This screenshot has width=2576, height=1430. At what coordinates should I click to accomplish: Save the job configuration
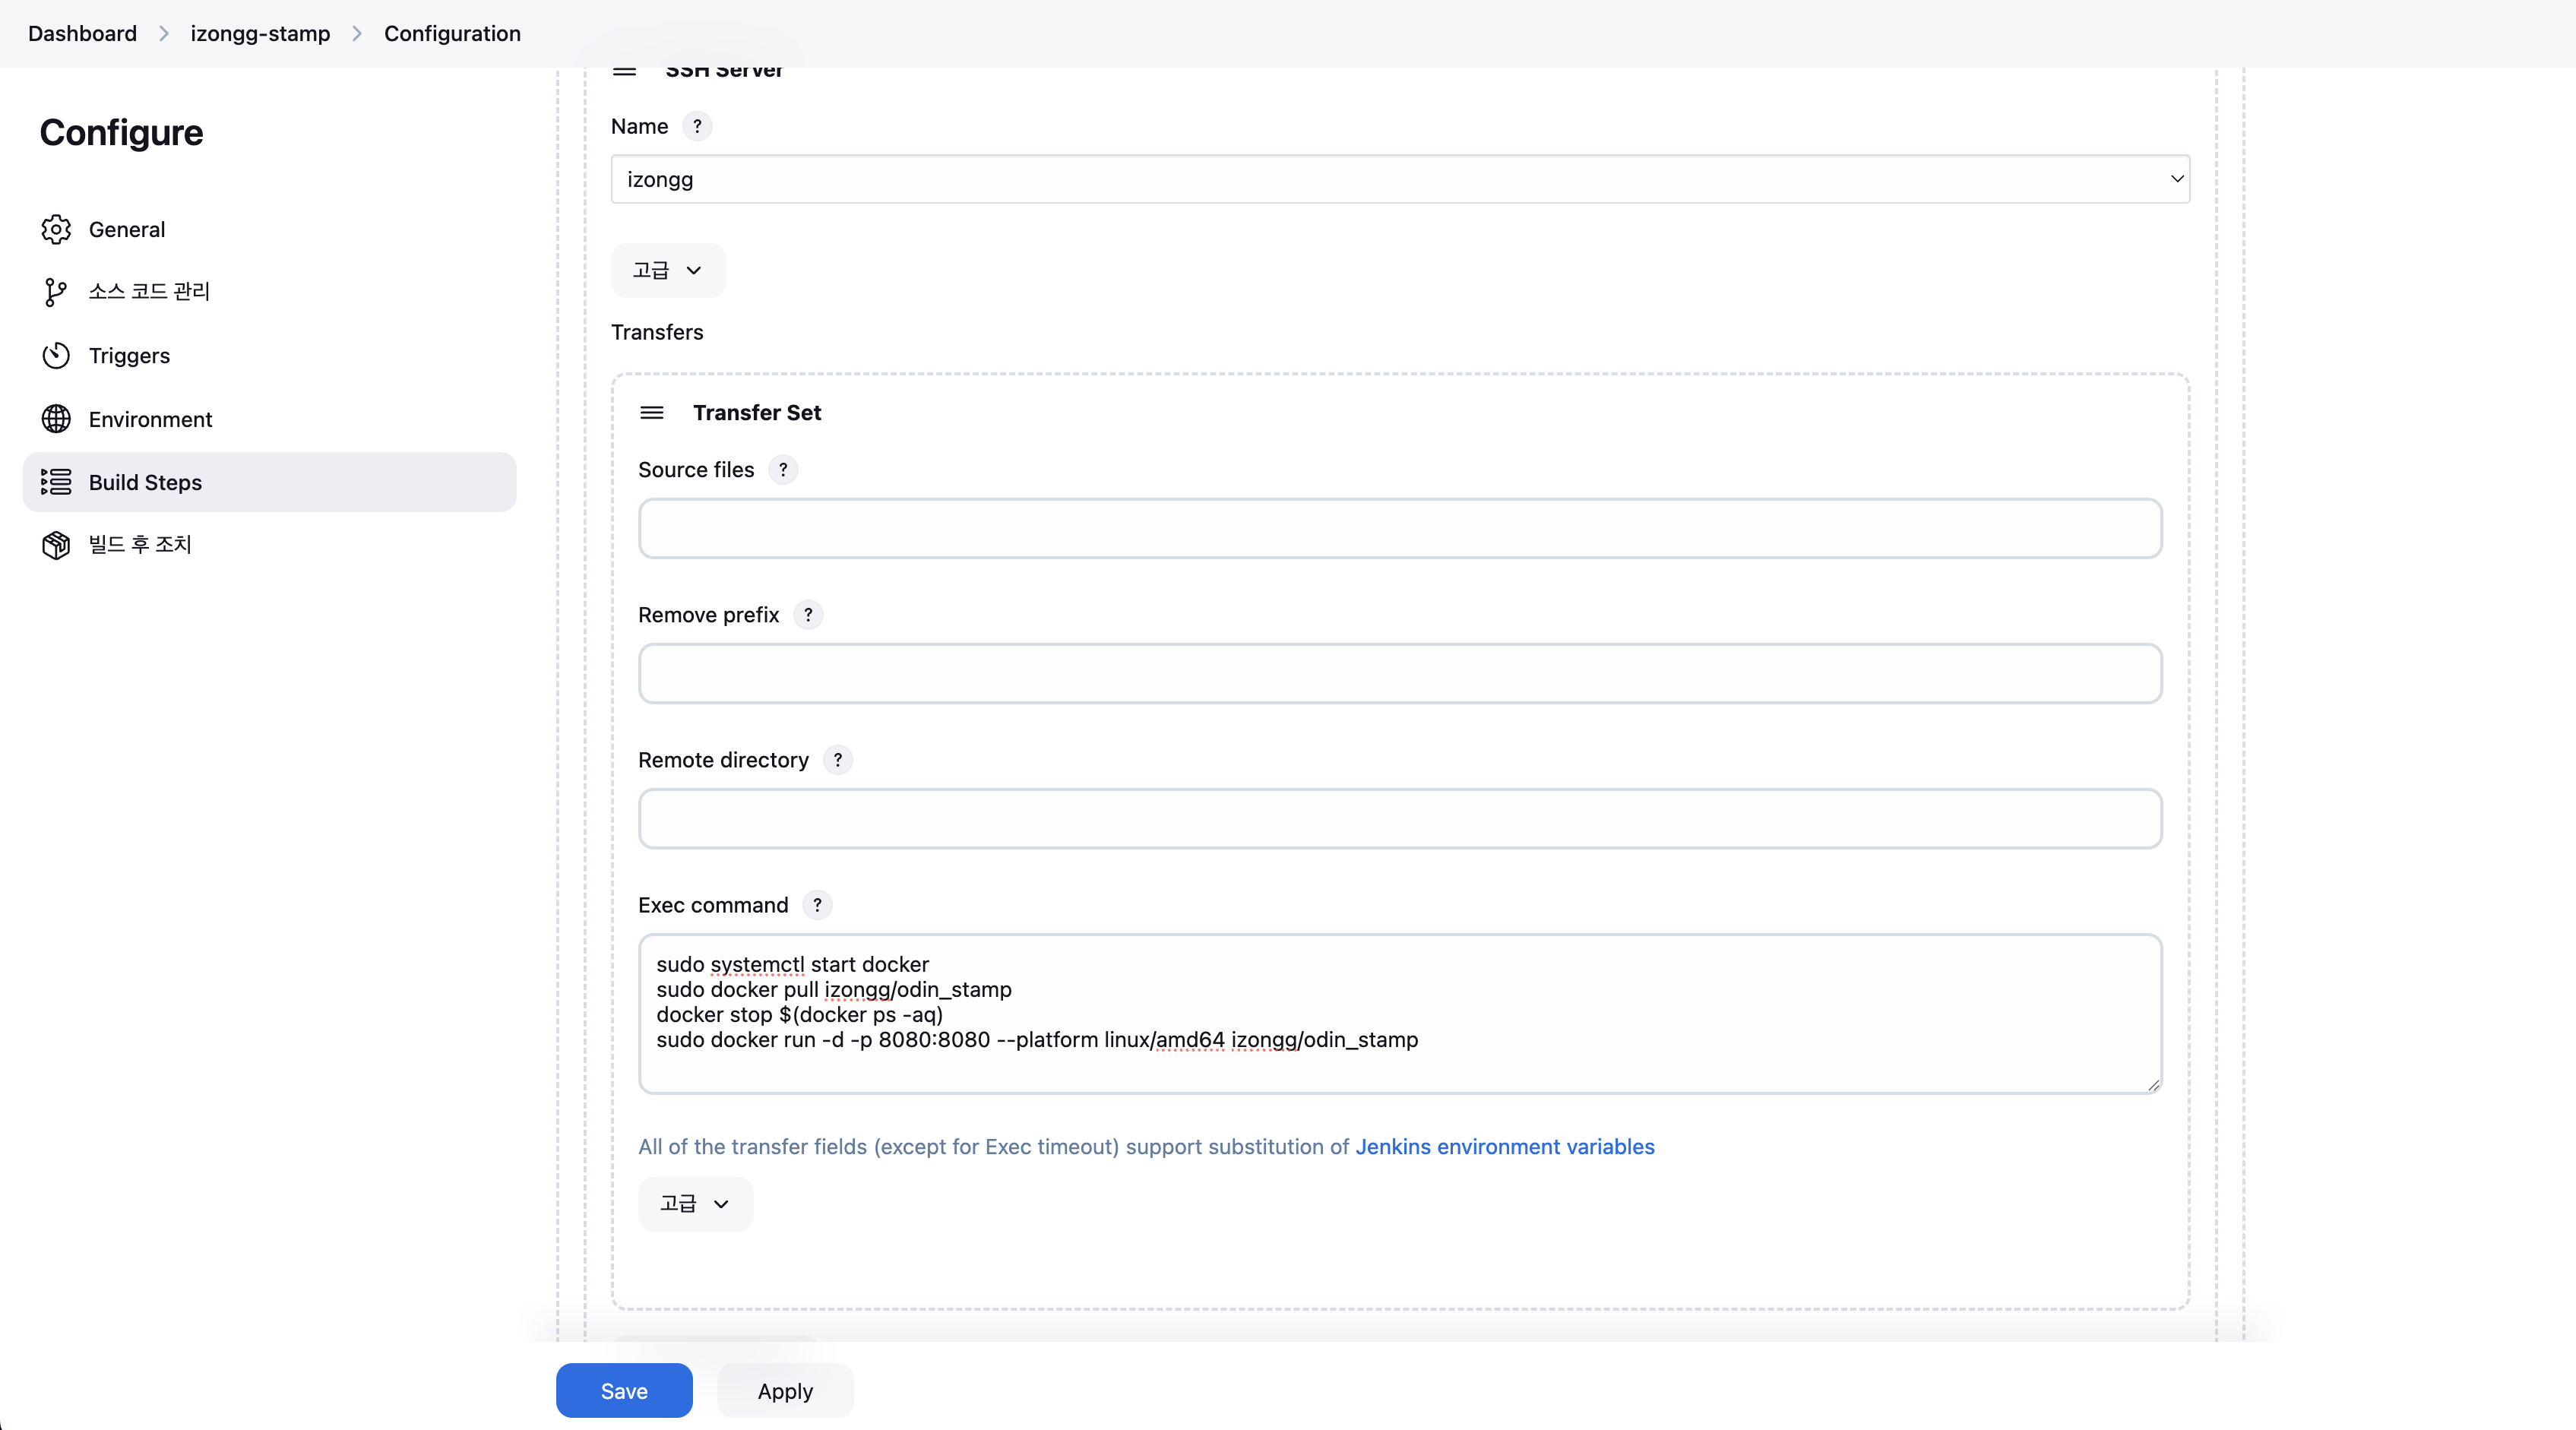point(624,1391)
